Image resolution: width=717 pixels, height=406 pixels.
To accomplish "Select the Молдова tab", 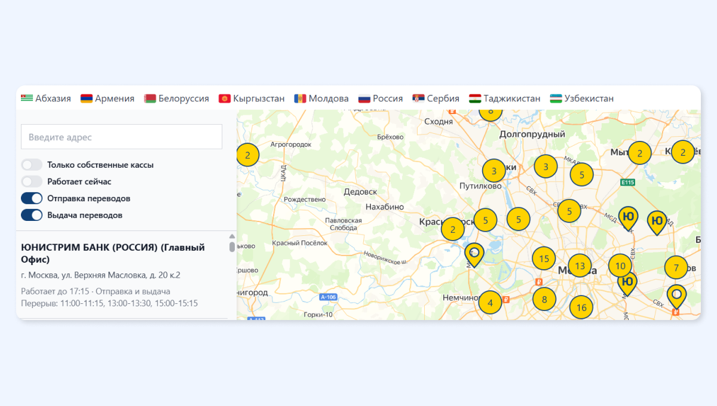I will pyautogui.click(x=321, y=99).
